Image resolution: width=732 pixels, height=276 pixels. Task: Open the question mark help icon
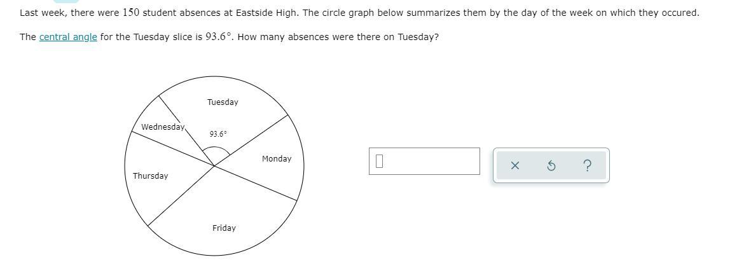pos(587,165)
